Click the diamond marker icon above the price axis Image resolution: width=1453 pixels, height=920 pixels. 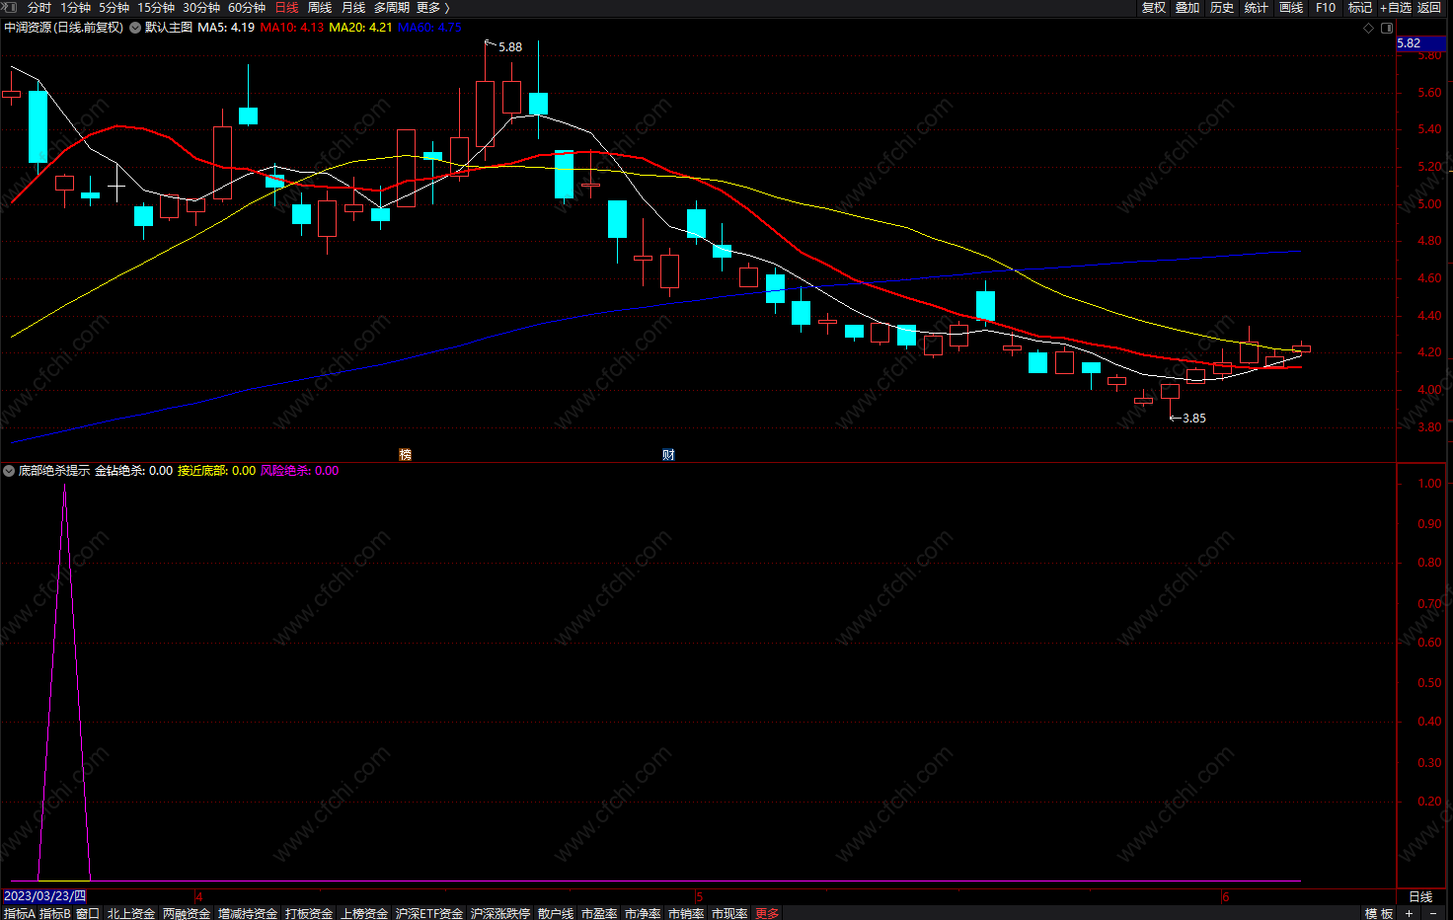point(1368,28)
